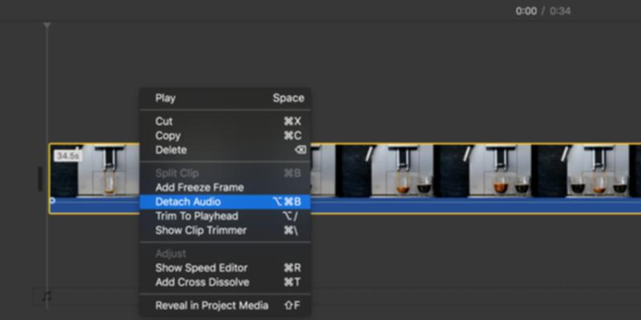Click the 34.5s clip duration badge

[68, 155]
